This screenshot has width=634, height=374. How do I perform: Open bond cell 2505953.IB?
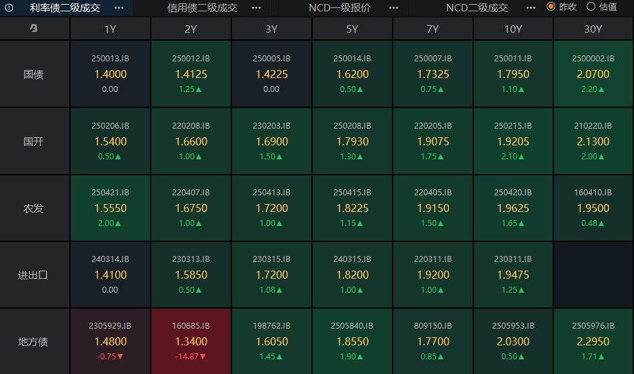[x=513, y=341]
